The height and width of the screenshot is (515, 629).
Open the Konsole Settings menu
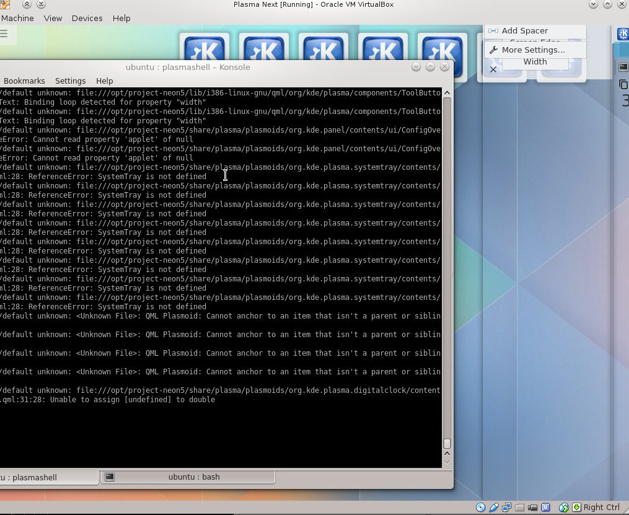70,81
